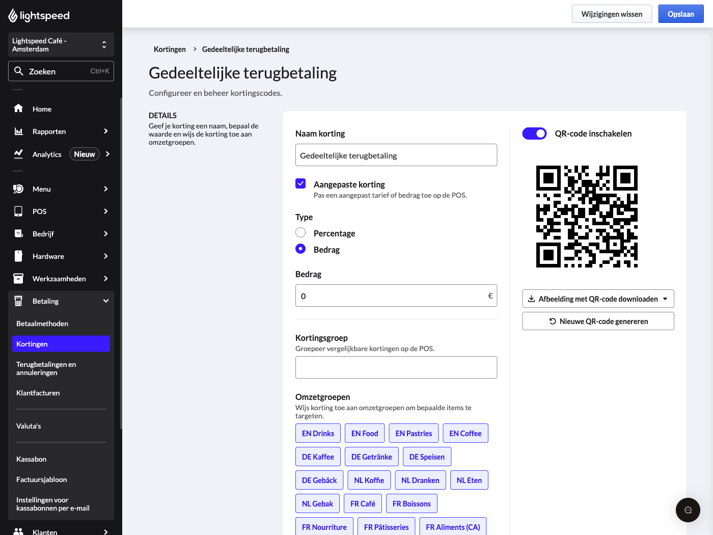
Task: Click Wijzigingen wissen button
Action: pyautogui.click(x=612, y=14)
